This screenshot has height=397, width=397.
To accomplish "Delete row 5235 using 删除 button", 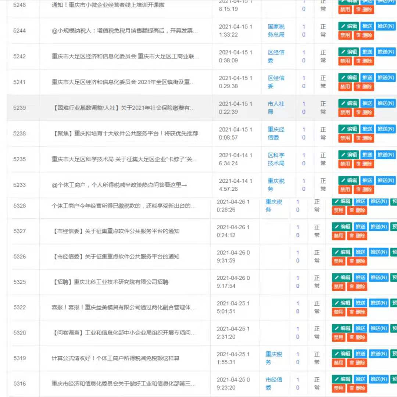I will pos(364,164).
